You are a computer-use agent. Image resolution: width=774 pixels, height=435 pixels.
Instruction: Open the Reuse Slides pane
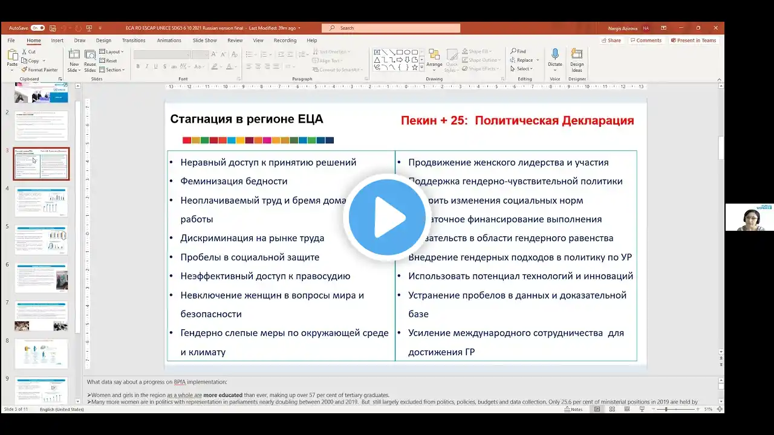pyautogui.click(x=90, y=60)
